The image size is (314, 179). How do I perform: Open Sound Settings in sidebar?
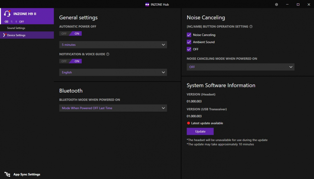[16, 28]
